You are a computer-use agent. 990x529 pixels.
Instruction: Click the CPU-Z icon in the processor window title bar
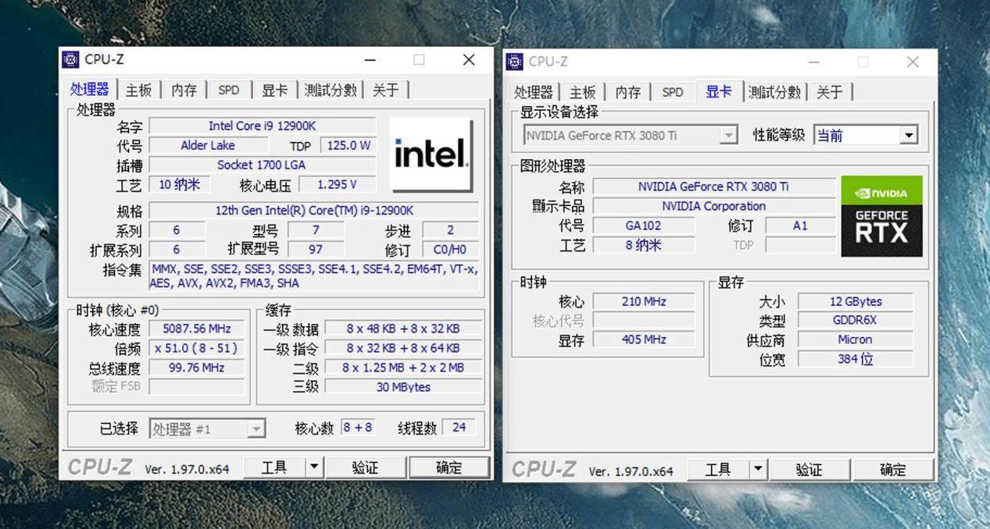(x=71, y=60)
